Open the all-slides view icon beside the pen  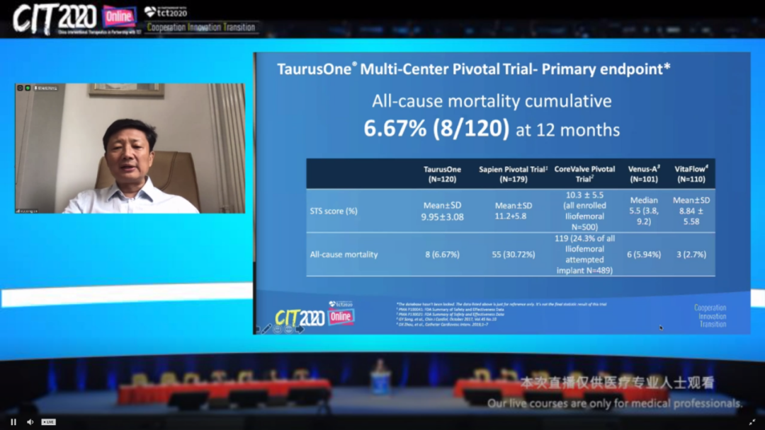[x=277, y=329]
